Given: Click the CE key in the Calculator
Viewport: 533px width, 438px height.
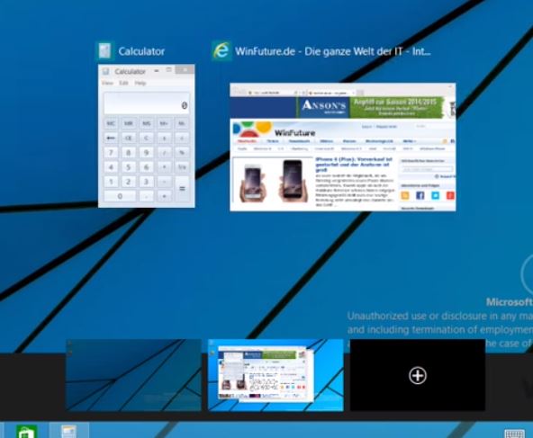Looking at the screenshot, I should pos(129,138).
